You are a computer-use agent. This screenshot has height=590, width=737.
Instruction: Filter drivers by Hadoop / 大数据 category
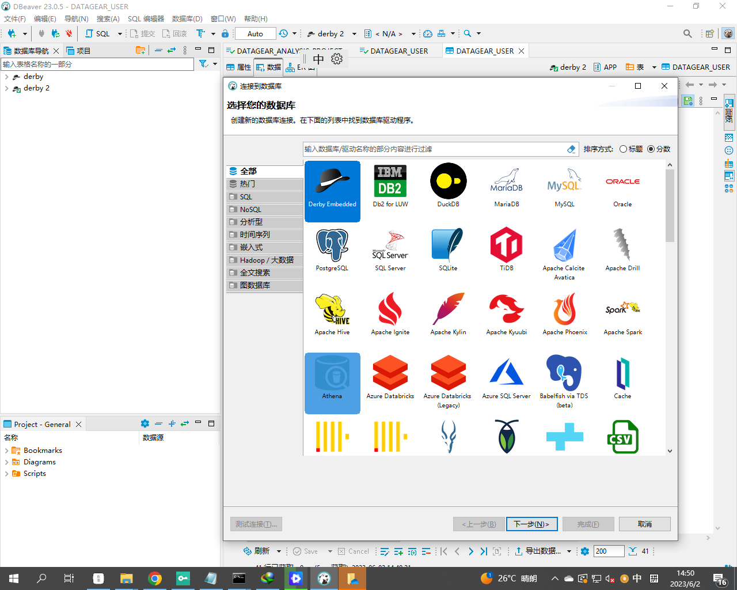pos(265,260)
